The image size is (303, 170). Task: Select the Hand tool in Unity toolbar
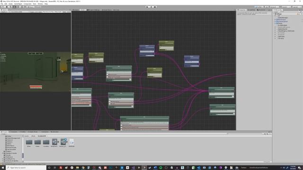[3, 7]
